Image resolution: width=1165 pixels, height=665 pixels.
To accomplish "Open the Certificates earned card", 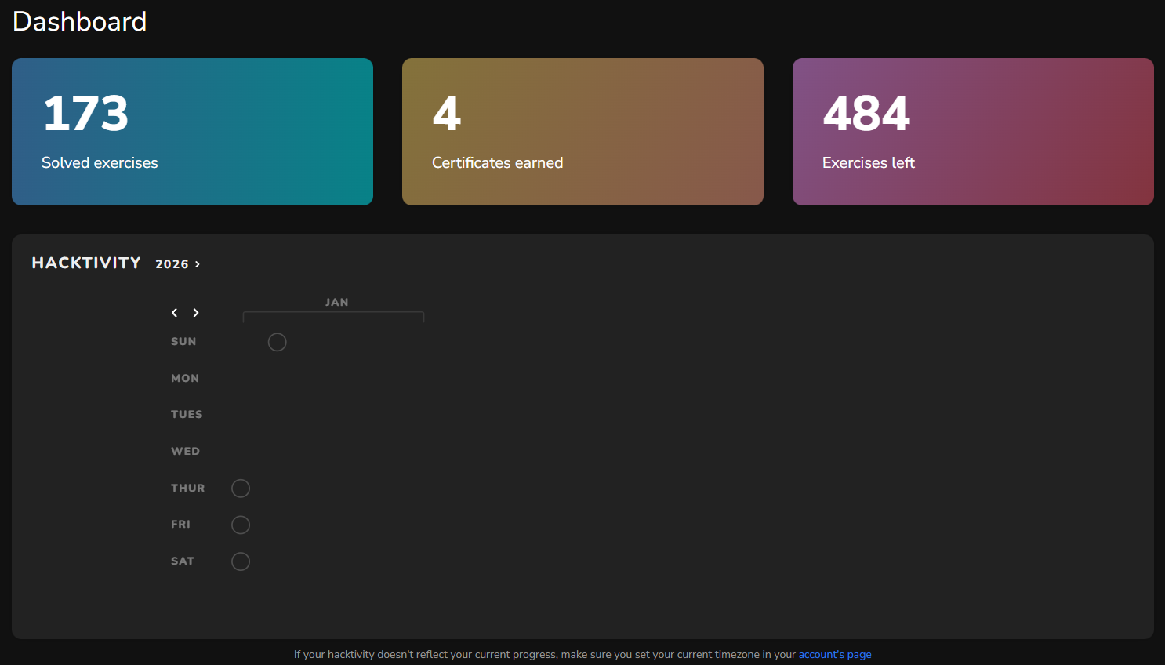I will point(582,132).
